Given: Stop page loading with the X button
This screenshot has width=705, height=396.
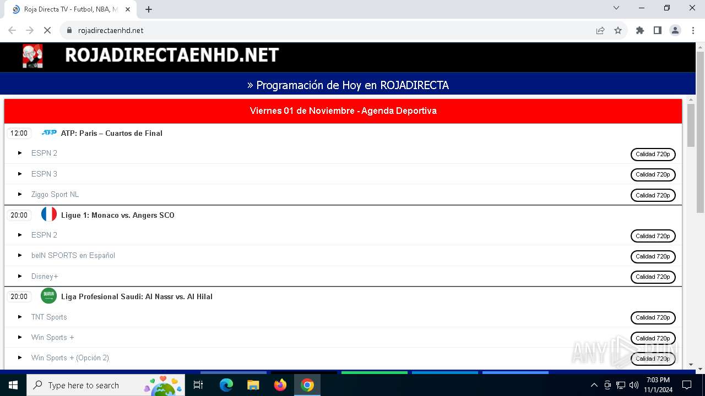Looking at the screenshot, I should point(47,30).
